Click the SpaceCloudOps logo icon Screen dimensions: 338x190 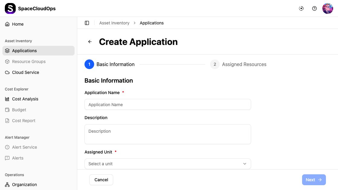10,8
